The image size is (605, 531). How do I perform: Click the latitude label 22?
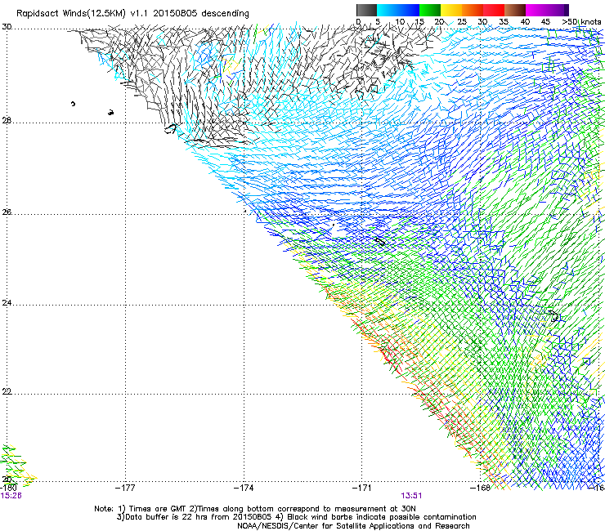(7, 391)
